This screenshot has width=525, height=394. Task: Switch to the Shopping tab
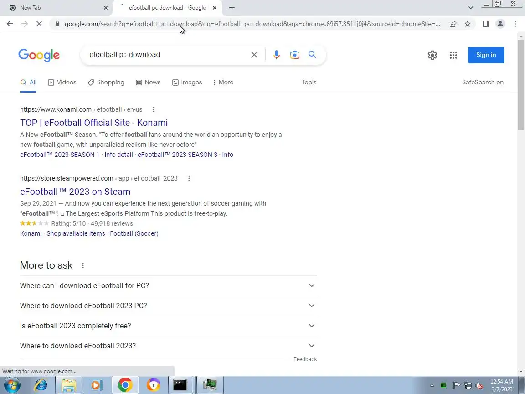pyautogui.click(x=106, y=83)
